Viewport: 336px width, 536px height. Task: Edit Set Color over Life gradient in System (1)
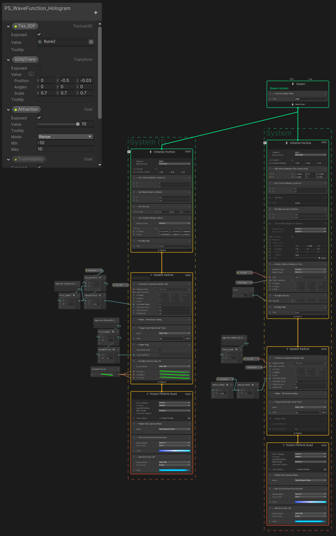(174, 470)
